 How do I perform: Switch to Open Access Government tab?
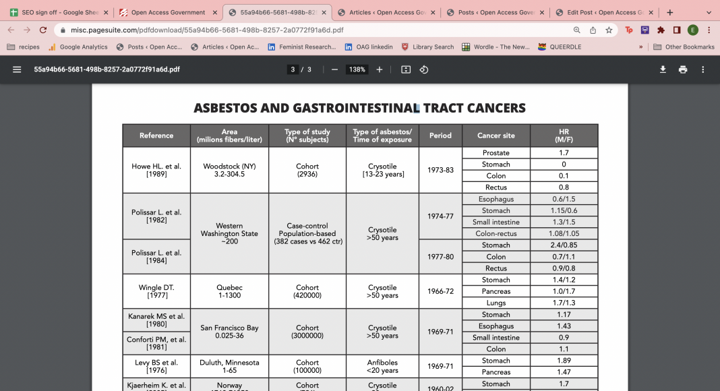click(x=167, y=12)
